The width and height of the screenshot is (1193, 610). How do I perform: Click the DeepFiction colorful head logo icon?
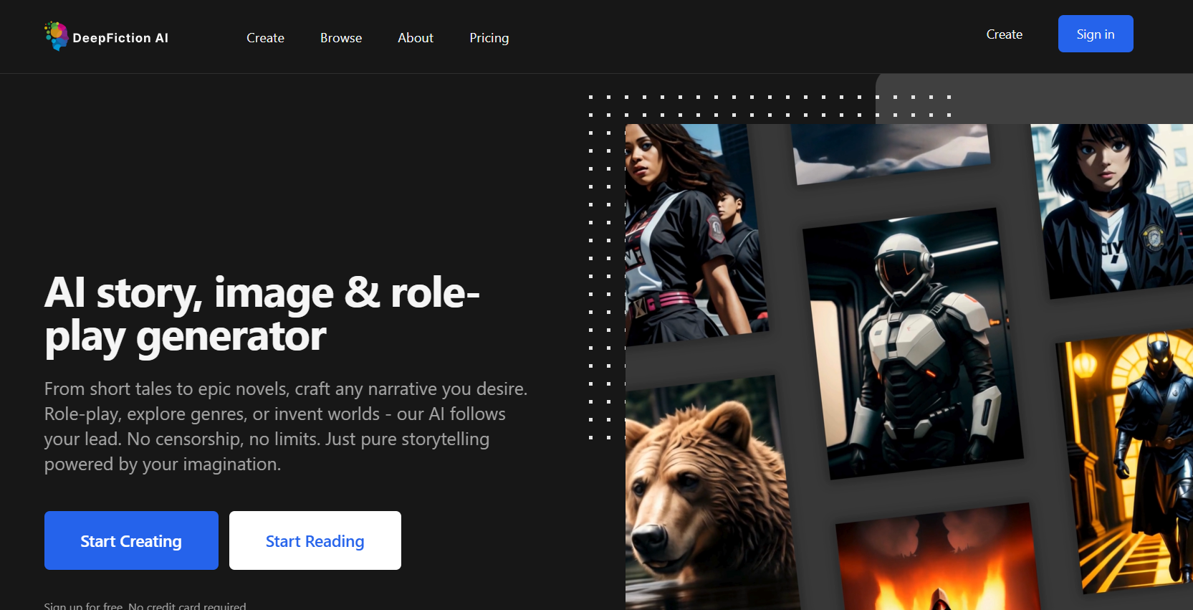[x=56, y=36]
